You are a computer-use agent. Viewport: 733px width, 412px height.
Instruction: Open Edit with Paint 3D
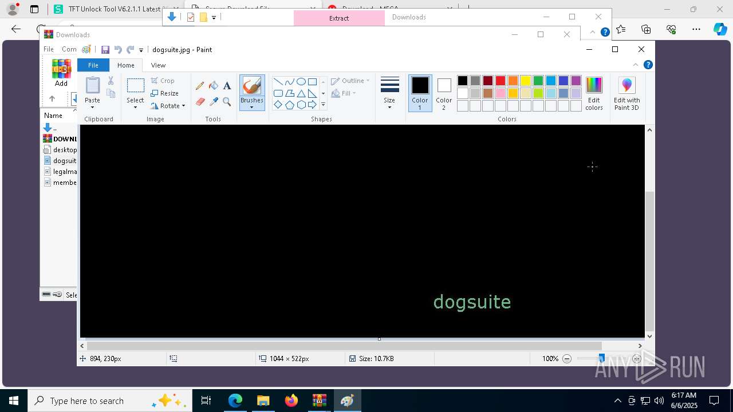tap(627, 93)
